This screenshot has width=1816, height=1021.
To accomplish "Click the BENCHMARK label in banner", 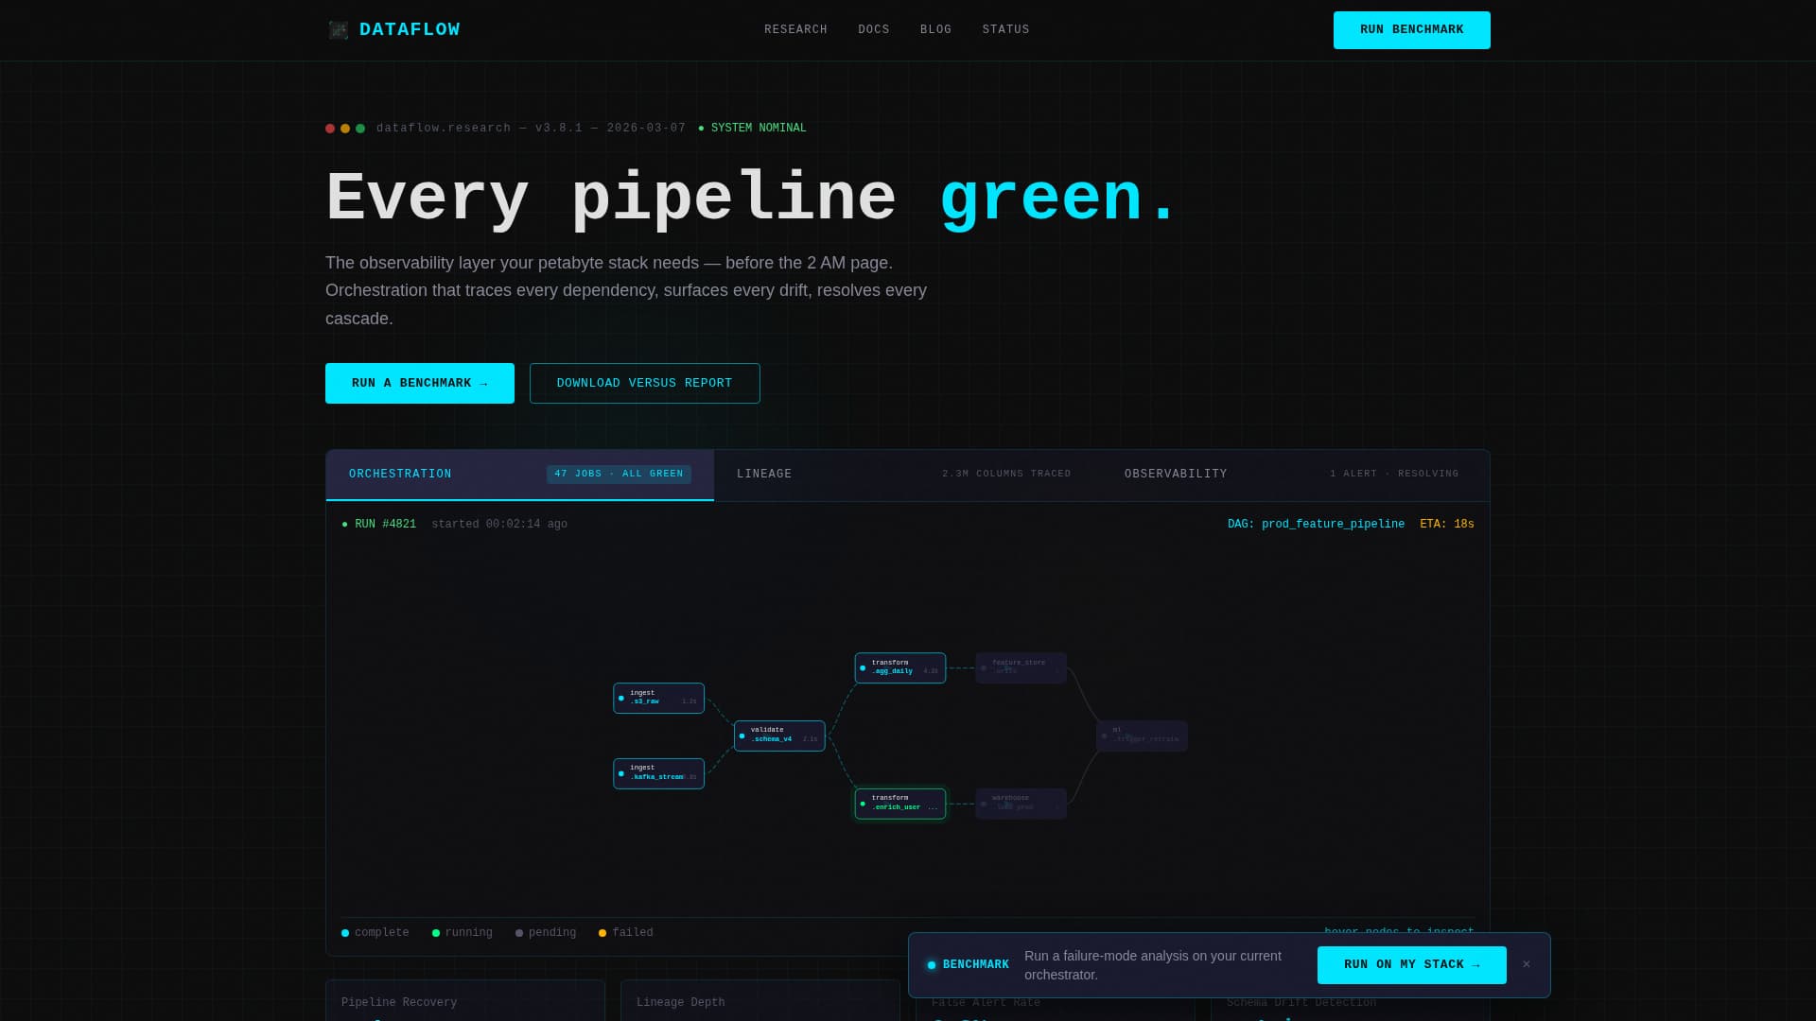I will (975, 965).
